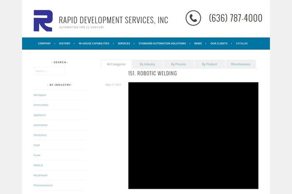292x194 pixels.
Task: Open the Medical industry link
Action: coord(38,165)
